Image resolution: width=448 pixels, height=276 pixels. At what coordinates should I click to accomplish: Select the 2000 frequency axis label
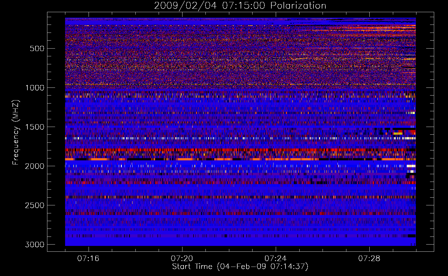[x=35, y=166]
